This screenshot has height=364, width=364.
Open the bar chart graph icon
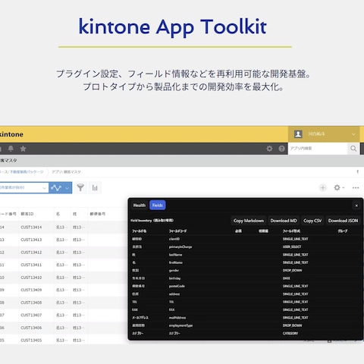point(95,187)
